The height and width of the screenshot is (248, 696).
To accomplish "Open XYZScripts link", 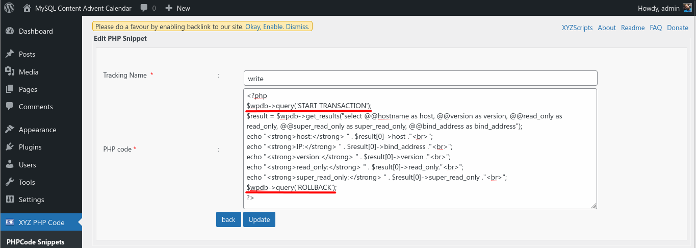I will pos(577,28).
